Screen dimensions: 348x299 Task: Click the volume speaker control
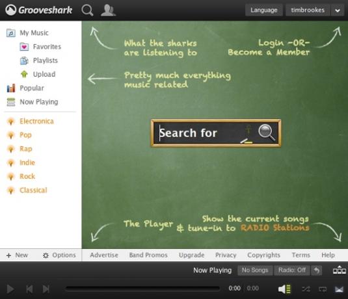[x=284, y=289]
